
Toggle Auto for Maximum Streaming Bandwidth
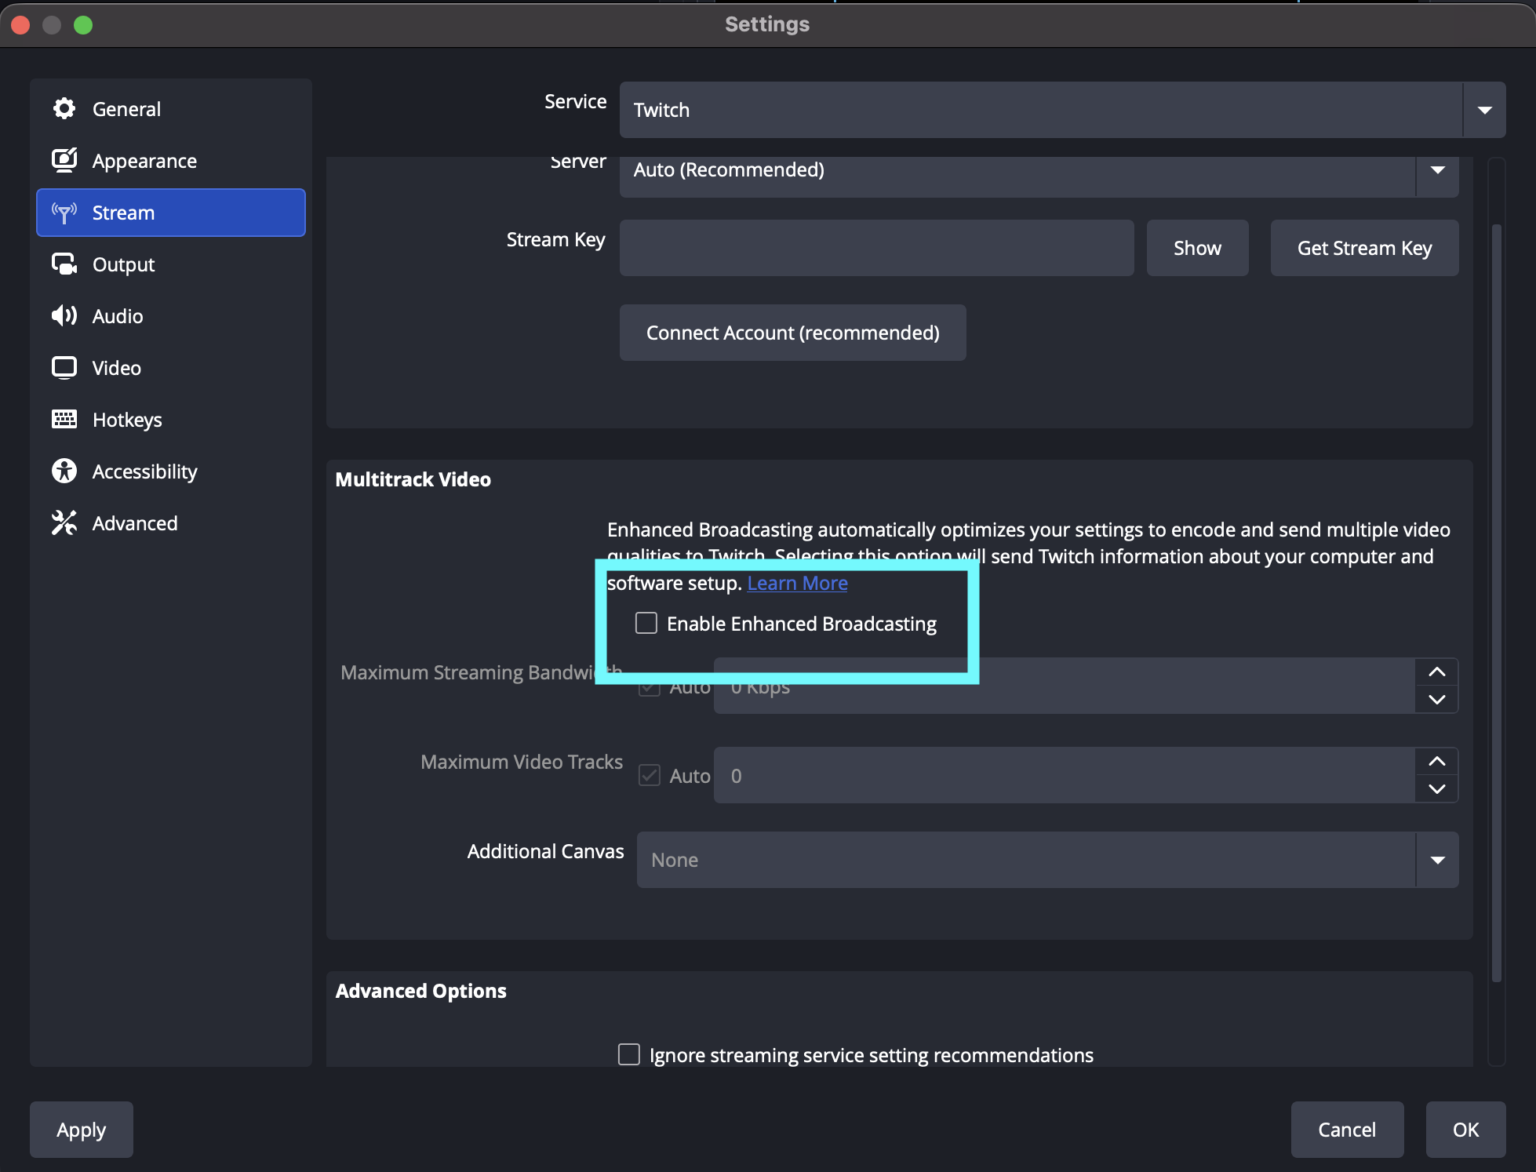coord(650,686)
